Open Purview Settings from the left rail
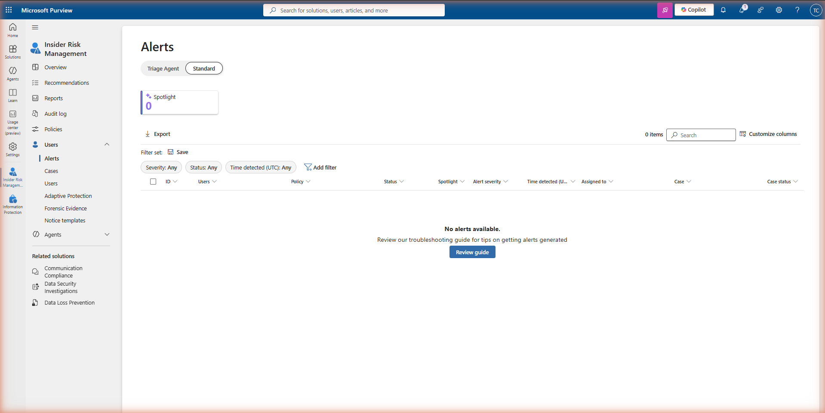 pos(12,150)
